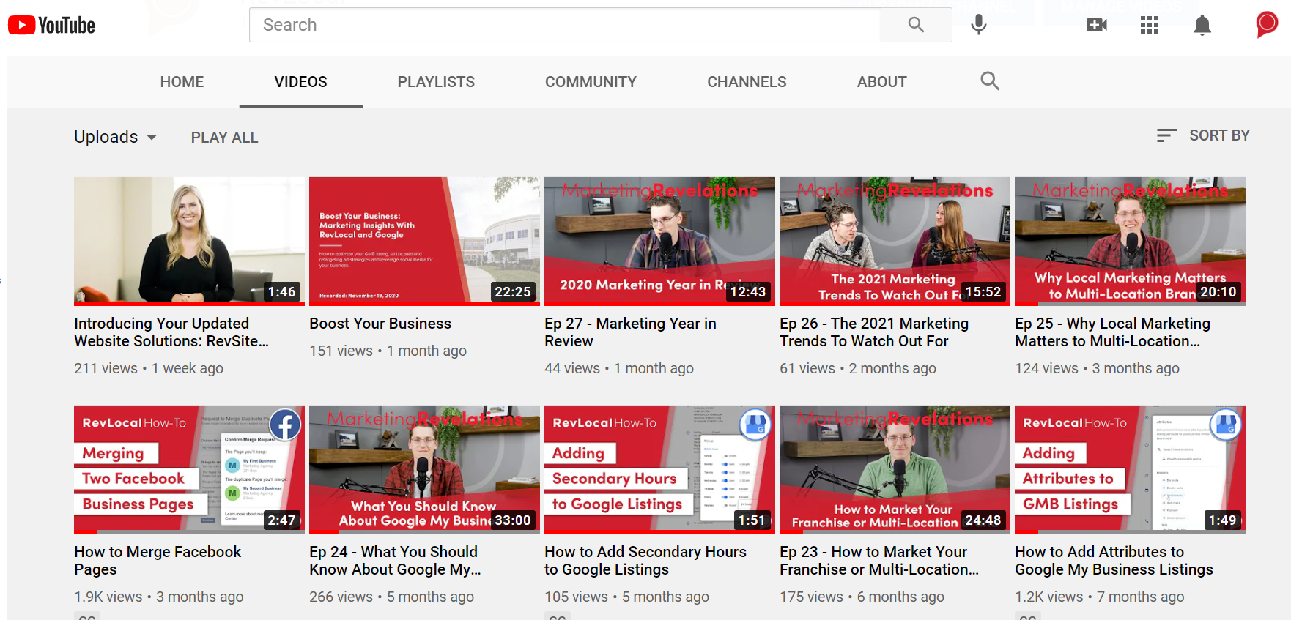Open 2021 Marketing Trends thumbnail
1291x620 pixels.
point(895,241)
